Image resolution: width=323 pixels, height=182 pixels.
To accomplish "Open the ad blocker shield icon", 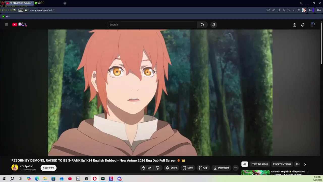I will [279, 10].
